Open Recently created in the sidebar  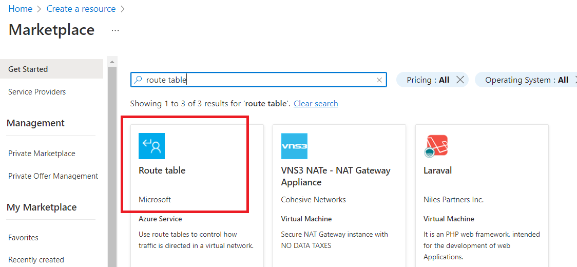point(36,260)
